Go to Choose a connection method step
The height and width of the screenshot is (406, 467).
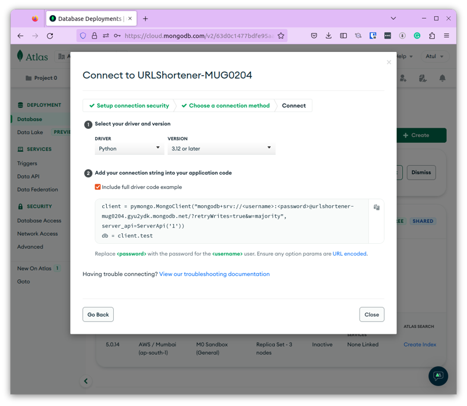click(x=225, y=106)
